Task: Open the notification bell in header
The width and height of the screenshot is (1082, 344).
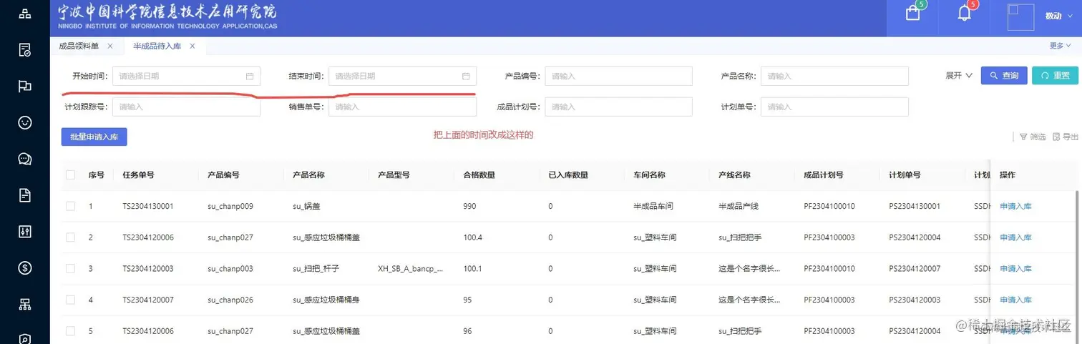Action: click(965, 13)
